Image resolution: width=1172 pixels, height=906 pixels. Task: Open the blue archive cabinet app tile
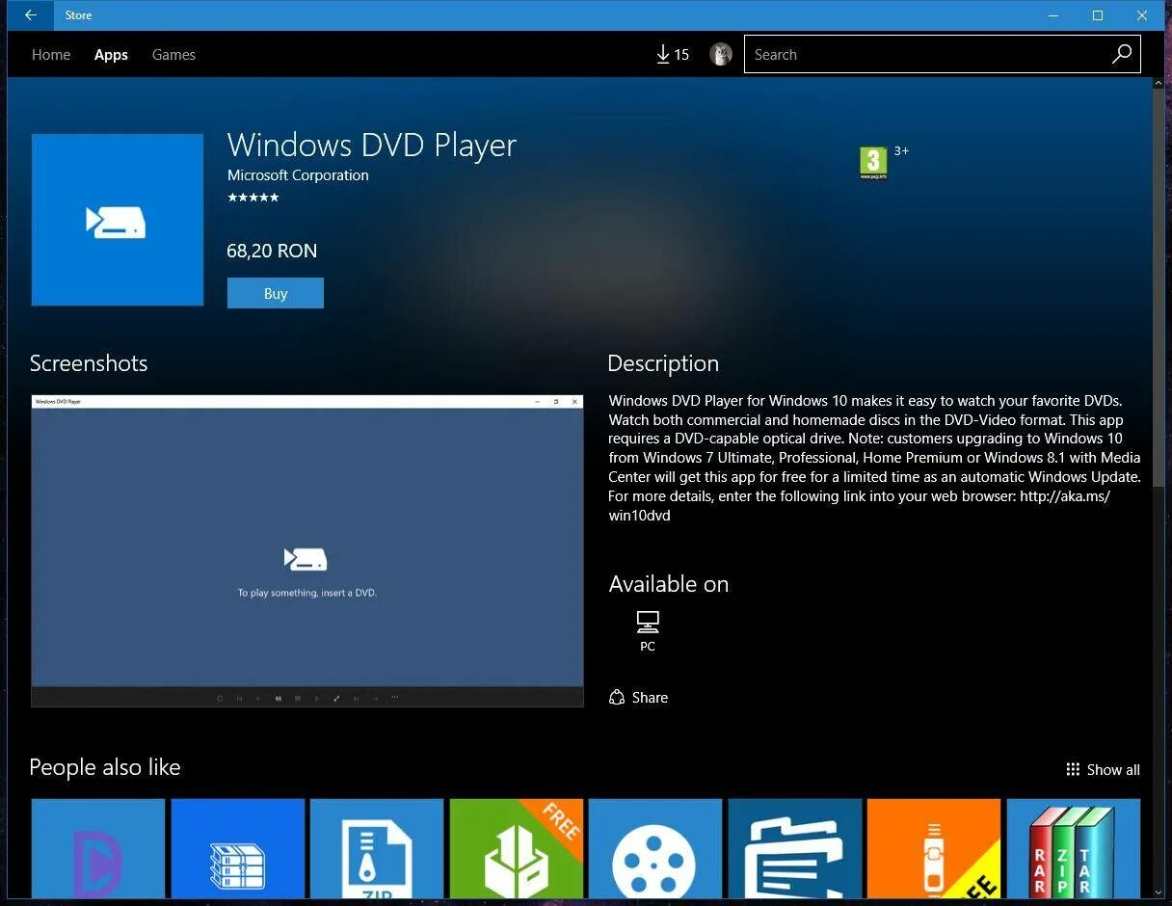coord(238,848)
